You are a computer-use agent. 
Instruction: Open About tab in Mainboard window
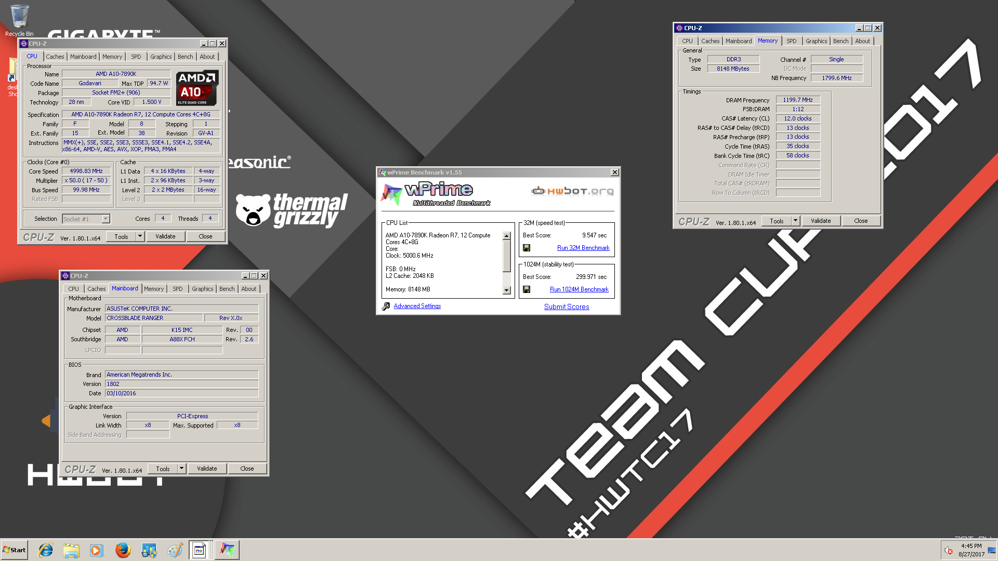tap(249, 289)
